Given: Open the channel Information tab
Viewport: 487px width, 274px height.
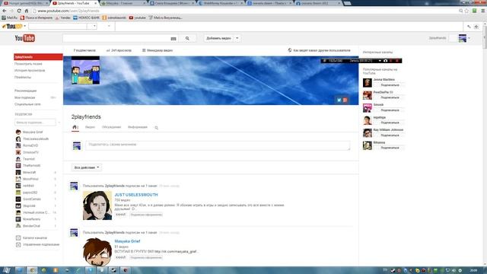Looking at the screenshot, I should [138, 127].
